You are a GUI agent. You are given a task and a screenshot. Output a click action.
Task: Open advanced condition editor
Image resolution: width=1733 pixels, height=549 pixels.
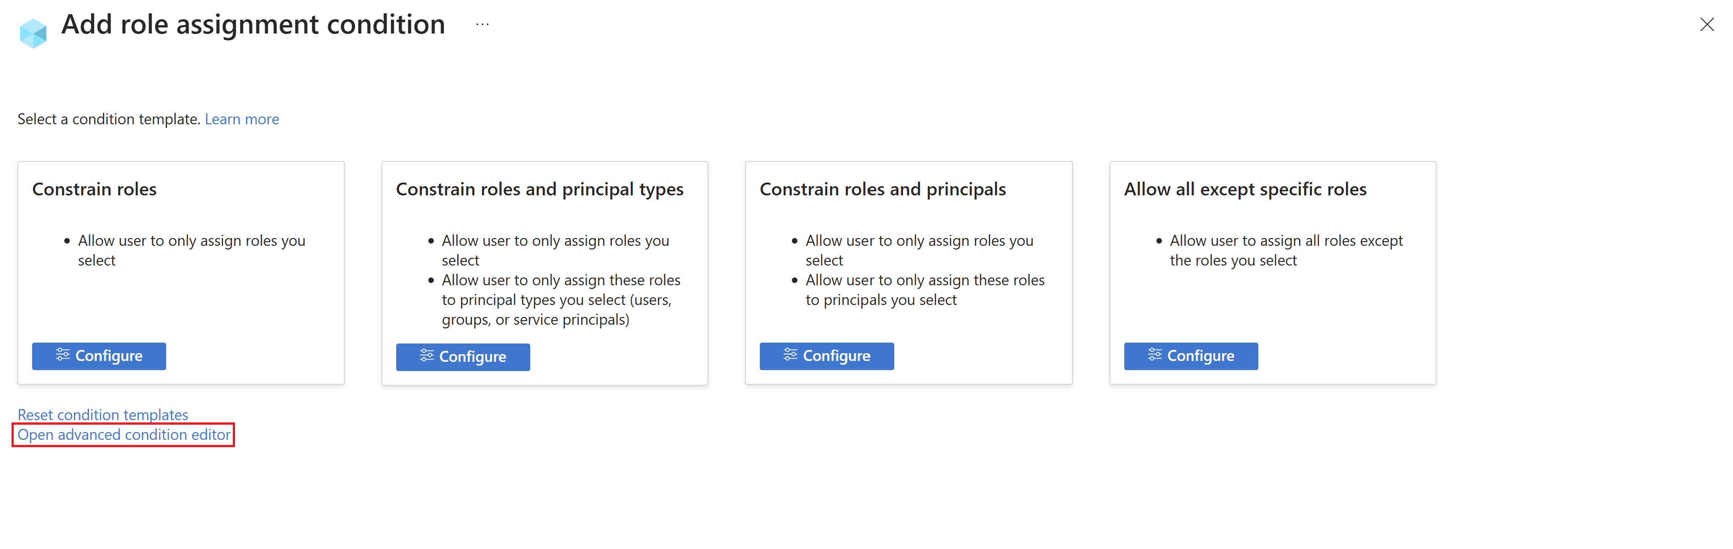(124, 435)
